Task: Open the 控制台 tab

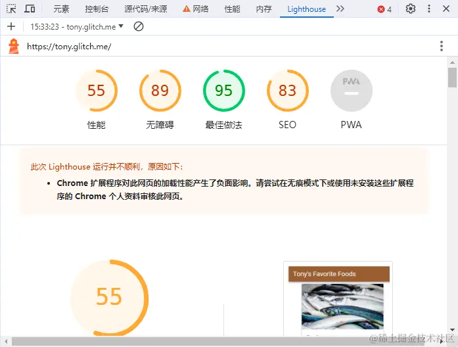Action: pos(97,9)
